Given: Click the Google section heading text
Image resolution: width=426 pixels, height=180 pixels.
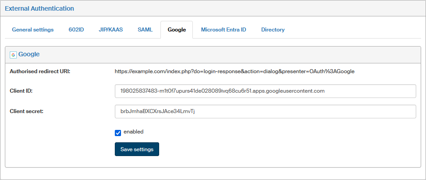Looking at the screenshot, I should [29, 54].
